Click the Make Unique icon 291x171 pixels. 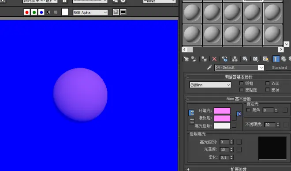tap(235, 59)
